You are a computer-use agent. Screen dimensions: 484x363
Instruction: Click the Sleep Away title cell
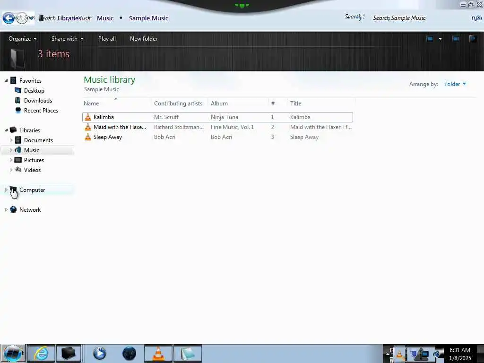[304, 137]
